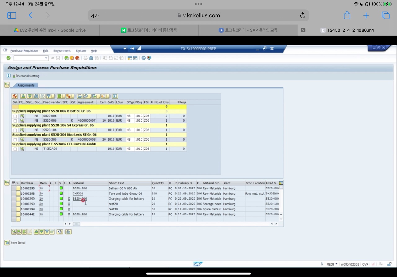The width and height of the screenshot is (397, 277).
Task: Tick the checkbox for agreement 4600000007 row
Action: tap(15, 121)
